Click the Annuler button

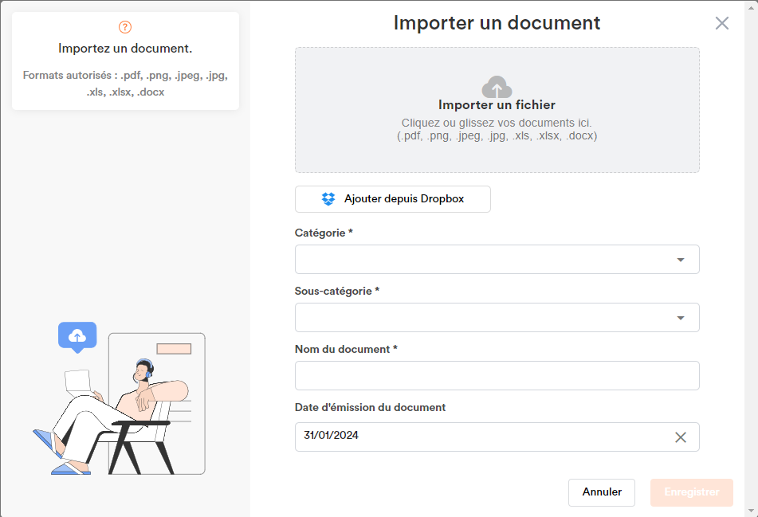tap(601, 492)
